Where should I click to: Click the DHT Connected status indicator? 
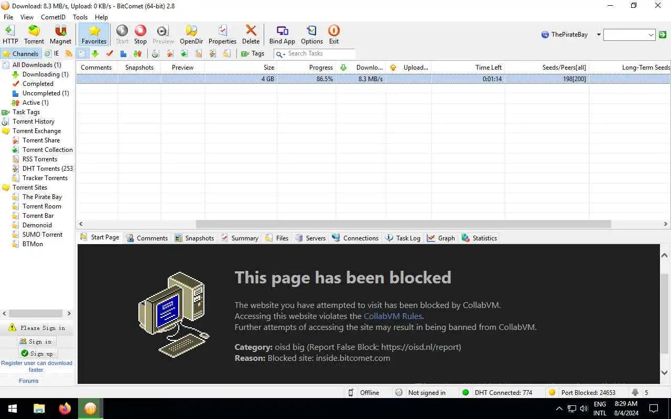click(x=496, y=392)
